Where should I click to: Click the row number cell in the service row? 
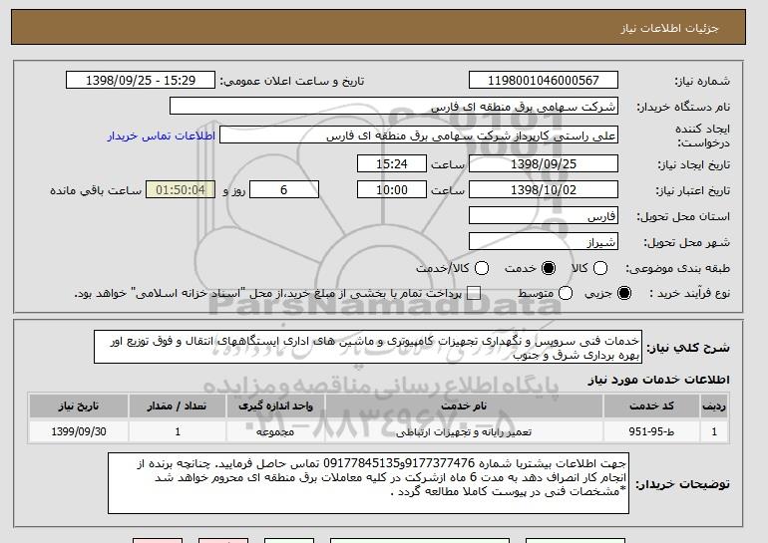[x=714, y=432]
